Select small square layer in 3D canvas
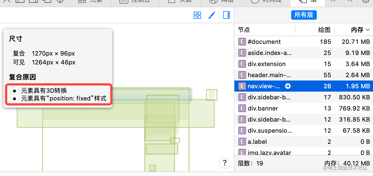This screenshot has width=373, height=176. [212, 95]
